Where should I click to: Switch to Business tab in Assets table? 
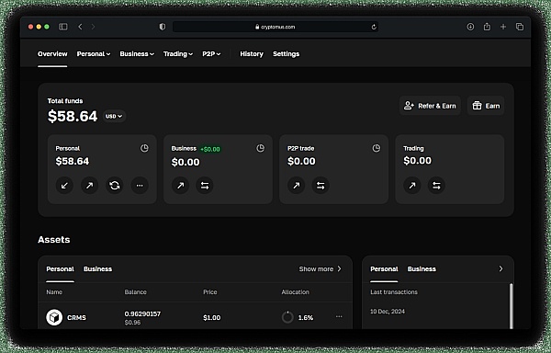(97, 269)
